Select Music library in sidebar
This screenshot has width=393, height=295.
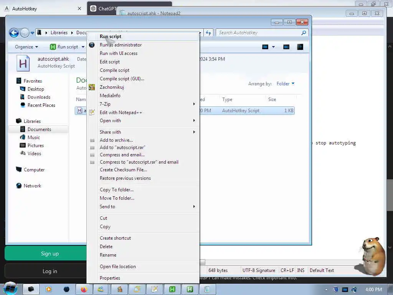click(x=34, y=137)
